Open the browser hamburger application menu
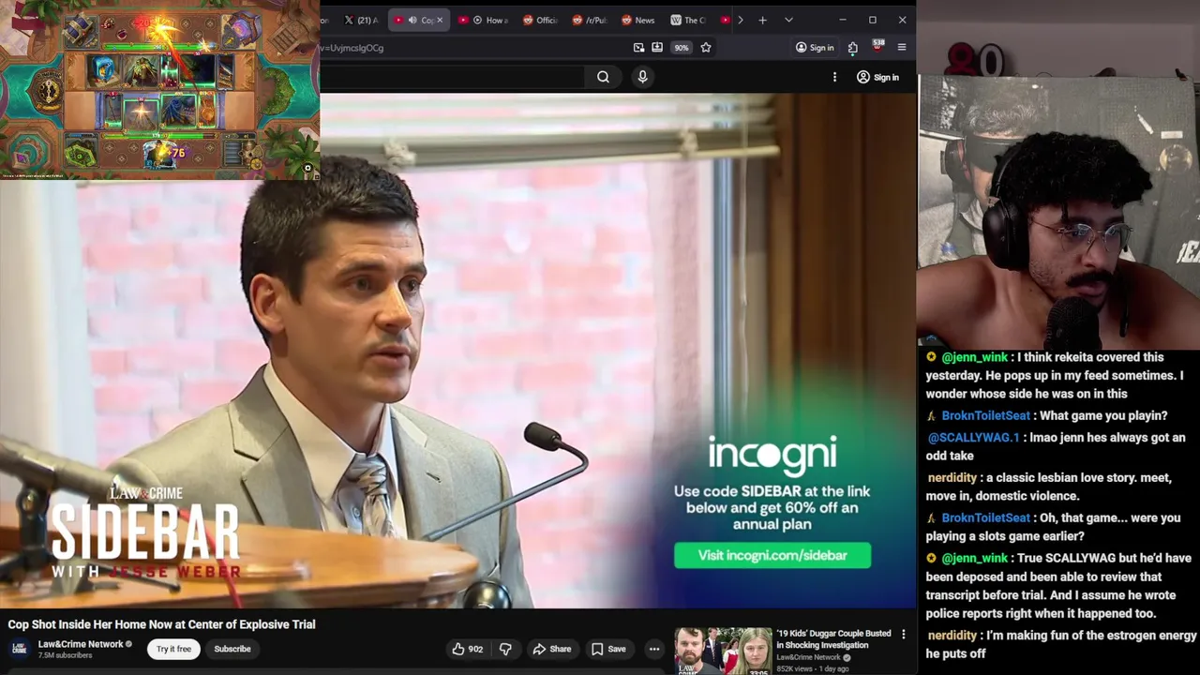 pos(902,48)
